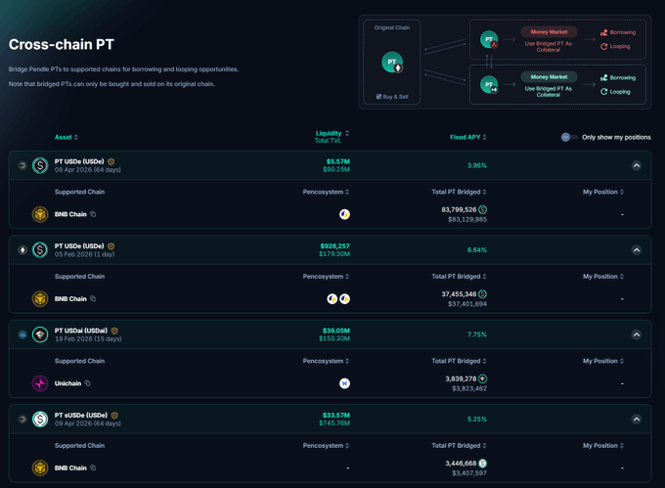The image size is (665, 488).
Task: Collapse the PT USDe 05 Feb 2026 row
Action: click(636, 250)
